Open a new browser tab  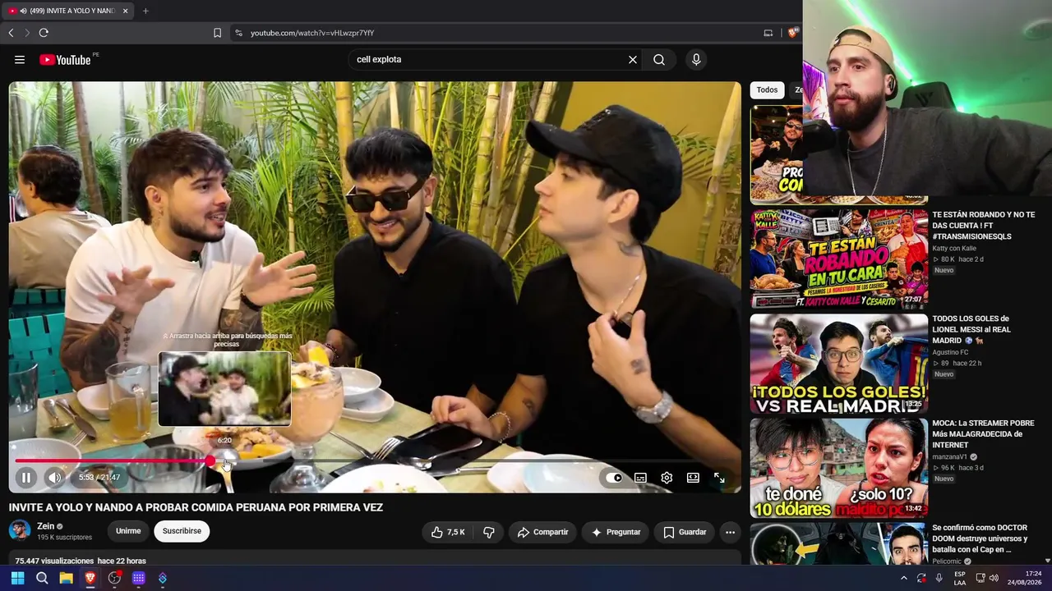click(x=145, y=11)
